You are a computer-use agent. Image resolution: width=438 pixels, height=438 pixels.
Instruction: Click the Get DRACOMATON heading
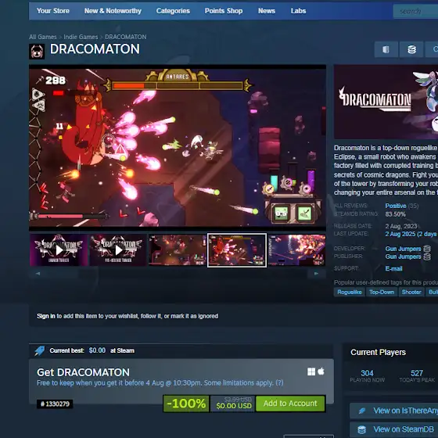tap(83, 372)
